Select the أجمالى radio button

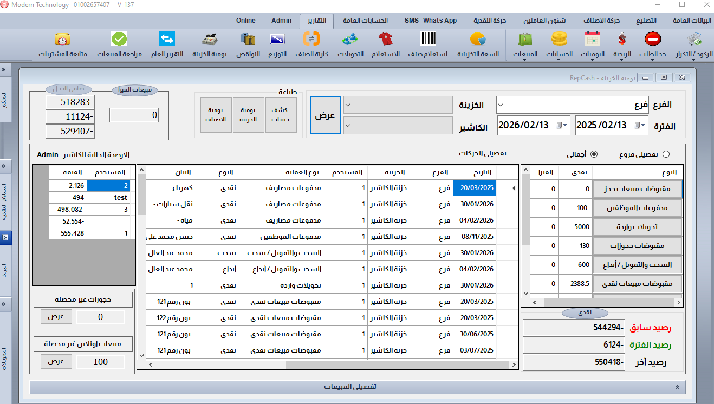(594, 154)
